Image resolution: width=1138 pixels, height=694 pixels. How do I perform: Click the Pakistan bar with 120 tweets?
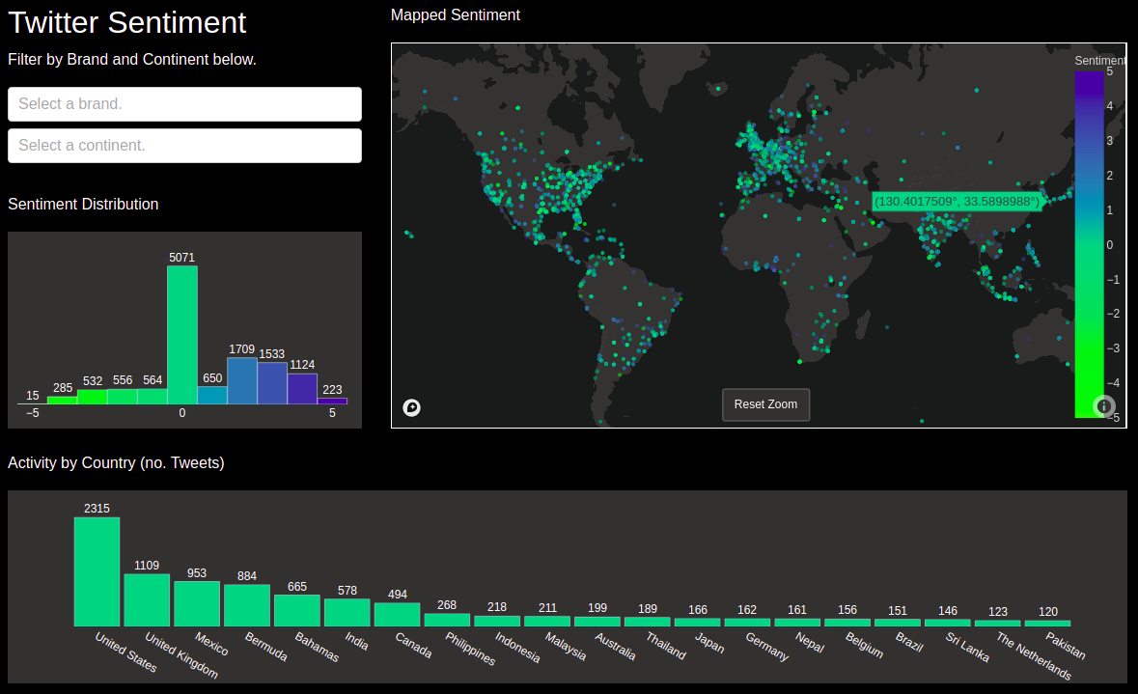[x=1048, y=623]
